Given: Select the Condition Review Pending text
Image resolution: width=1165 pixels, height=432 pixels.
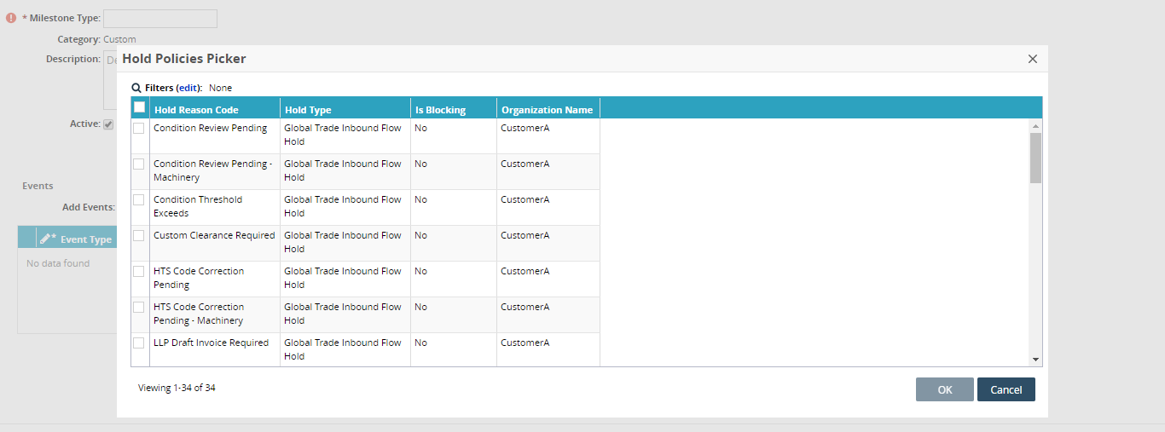Looking at the screenshot, I should point(210,128).
